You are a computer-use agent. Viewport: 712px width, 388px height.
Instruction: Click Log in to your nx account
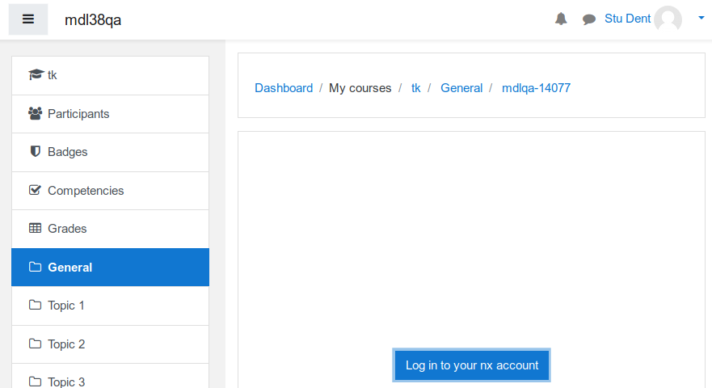pos(472,365)
